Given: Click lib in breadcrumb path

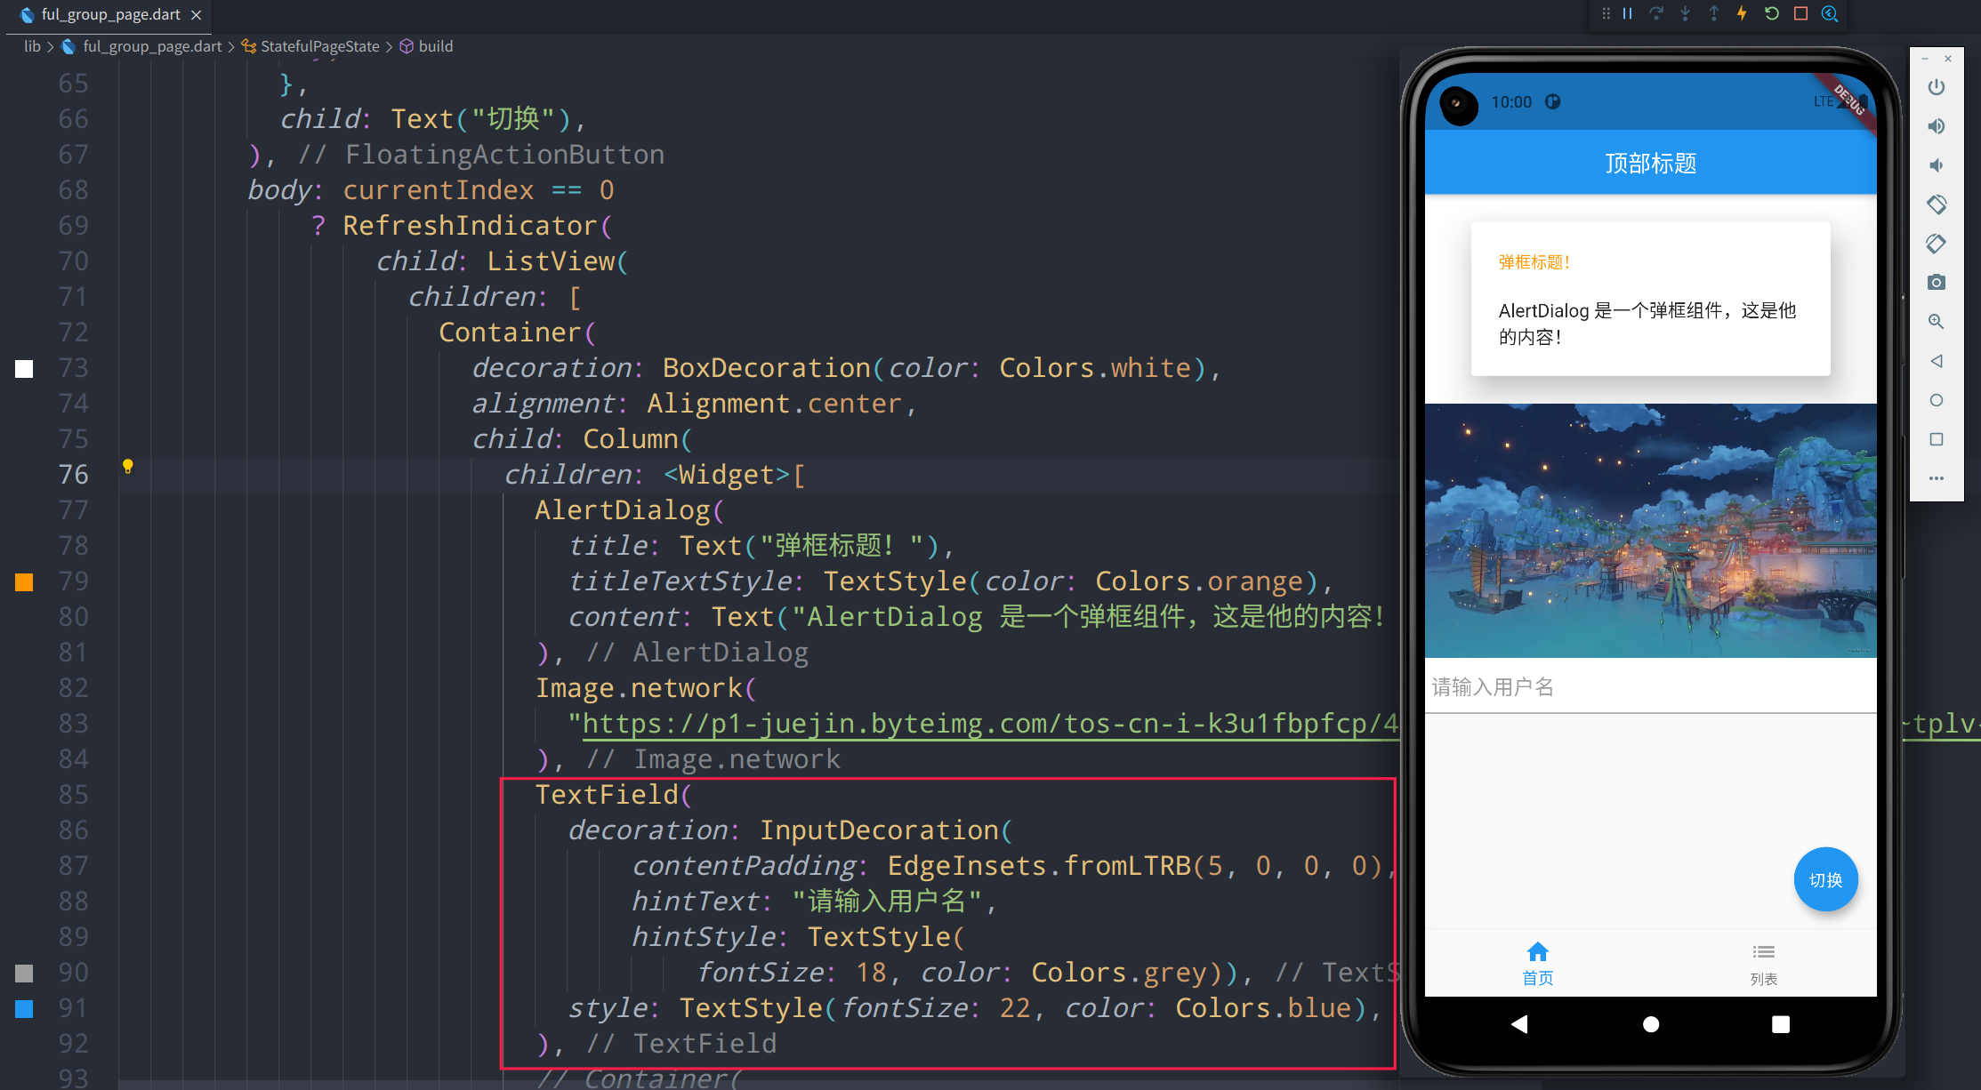Looking at the screenshot, I should 32,46.
